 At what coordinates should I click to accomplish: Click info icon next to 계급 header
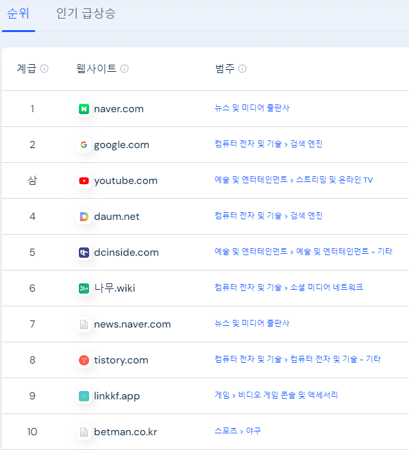coord(44,69)
